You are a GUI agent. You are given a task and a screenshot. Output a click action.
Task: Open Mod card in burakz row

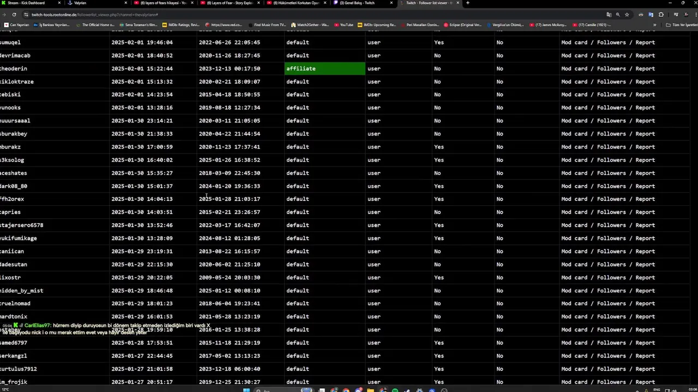(x=574, y=147)
